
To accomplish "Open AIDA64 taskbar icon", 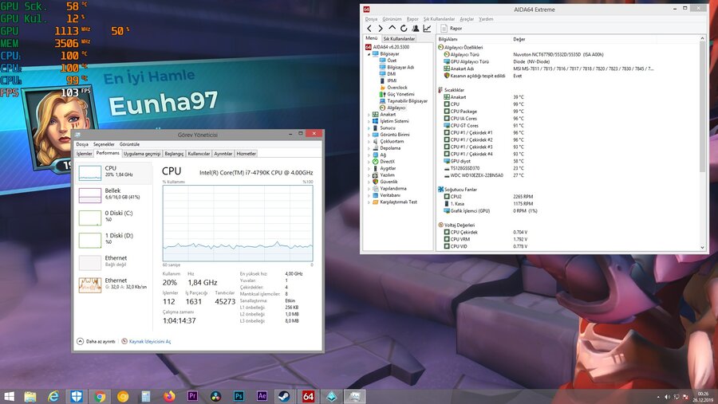I will (308, 396).
